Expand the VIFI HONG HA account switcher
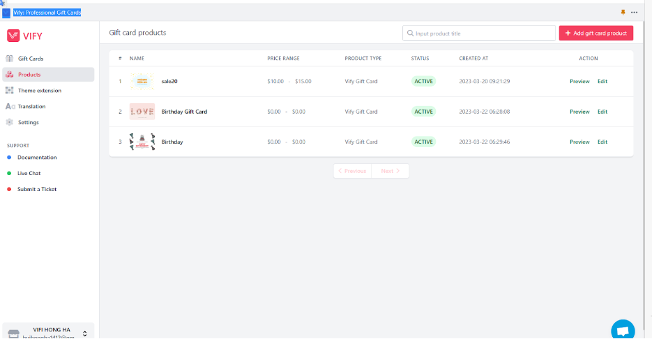 tap(84, 333)
